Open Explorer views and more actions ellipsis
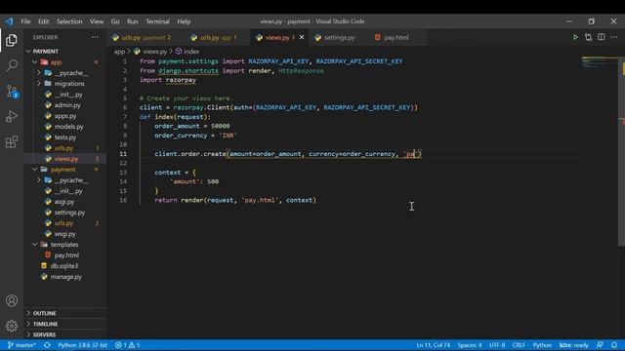 (95, 37)
